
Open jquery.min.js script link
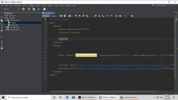[123, 65]
